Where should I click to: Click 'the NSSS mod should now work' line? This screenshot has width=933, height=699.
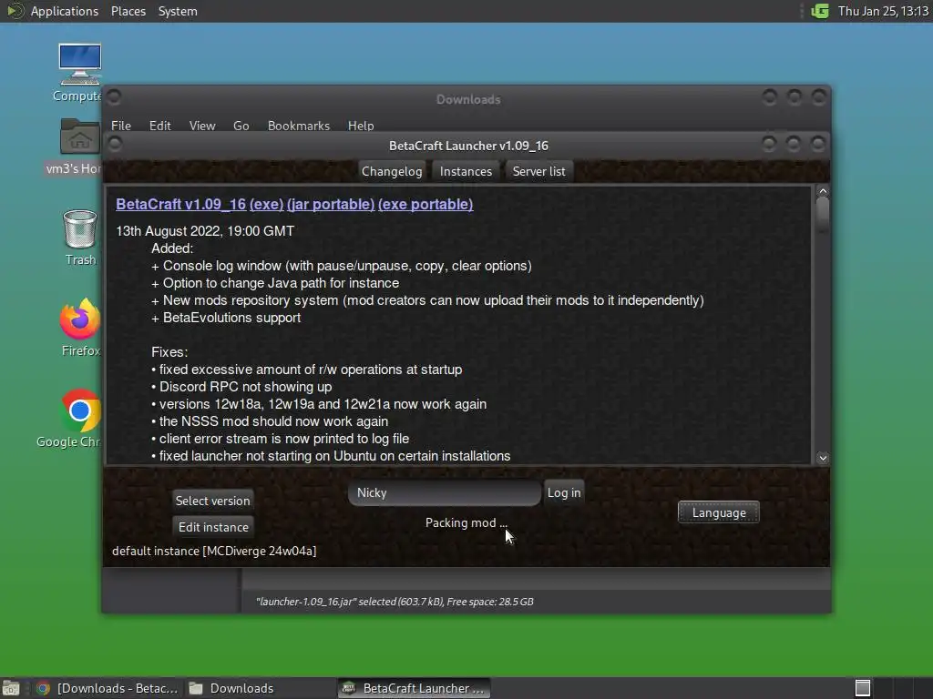pyautogui.click(x=270, y=420)
